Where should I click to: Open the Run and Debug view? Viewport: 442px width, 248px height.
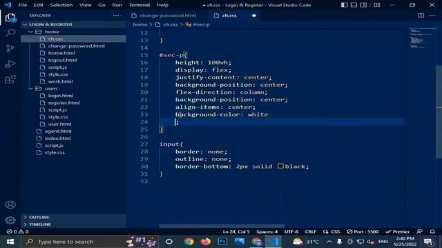tap(10, 64)
